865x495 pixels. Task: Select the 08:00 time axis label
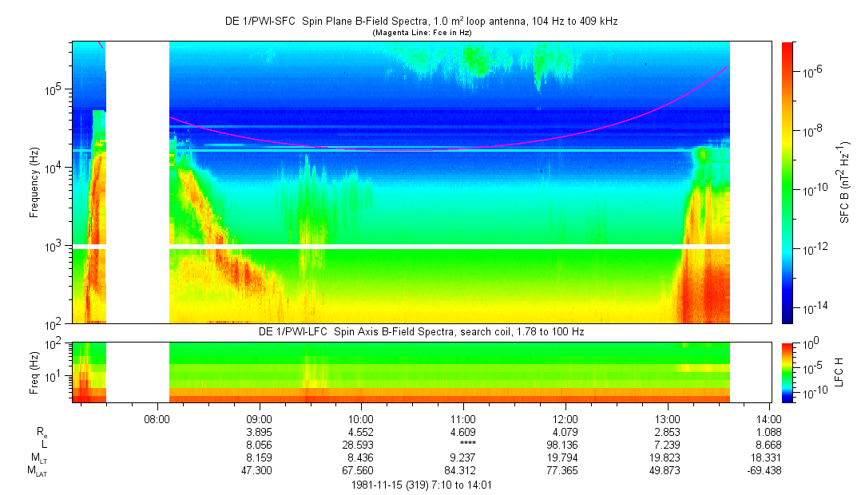(x=157, y=418)
